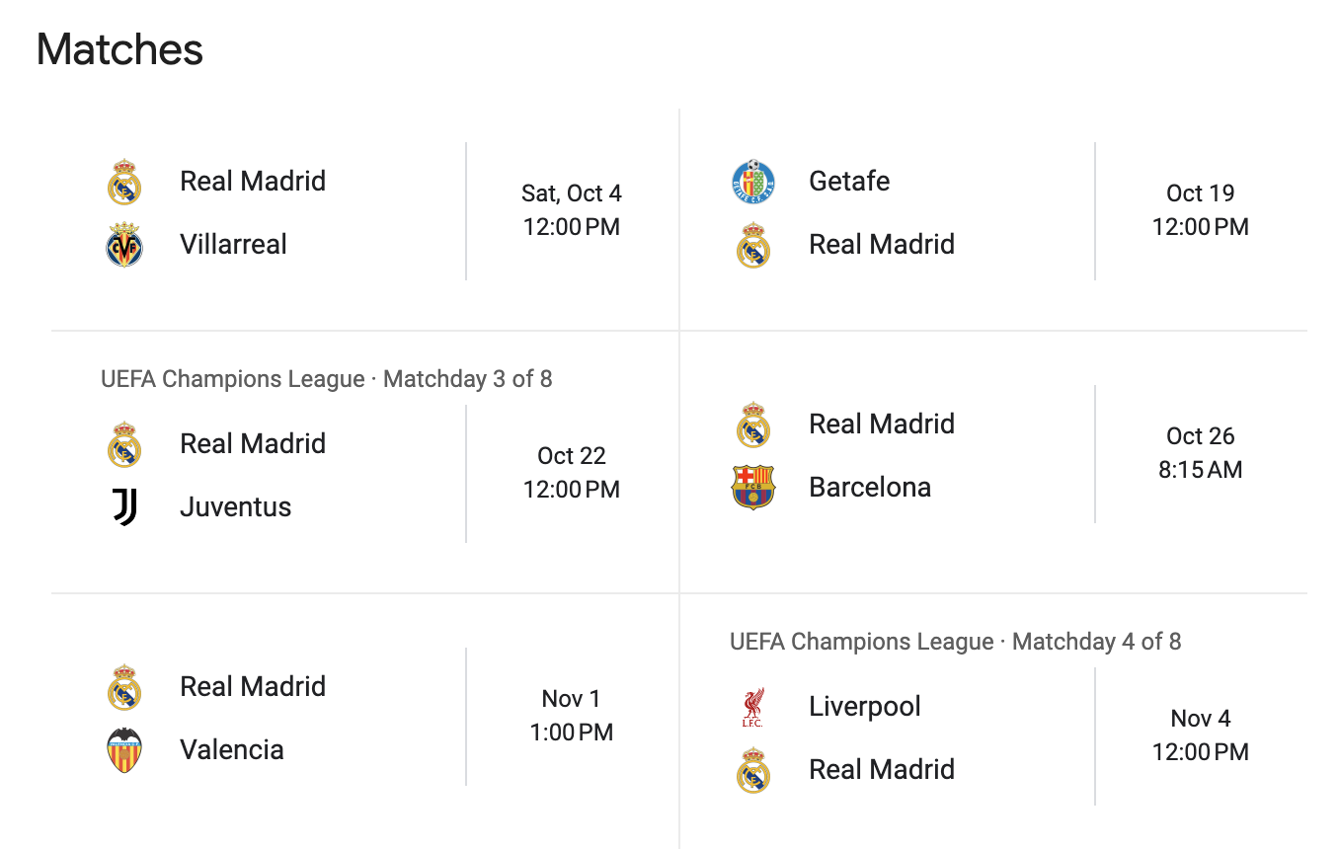Open the Matchday 4 of 8 header

pos(955,642)
